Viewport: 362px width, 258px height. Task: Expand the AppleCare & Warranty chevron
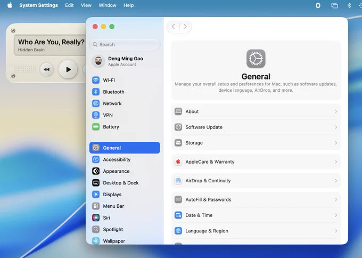tap(336, 162)
